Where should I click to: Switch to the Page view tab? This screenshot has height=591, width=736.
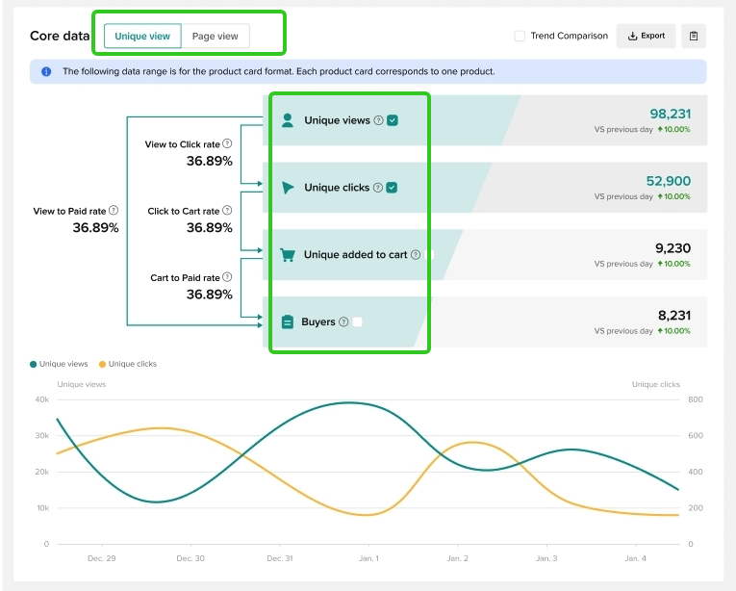(x=216, y=37)
